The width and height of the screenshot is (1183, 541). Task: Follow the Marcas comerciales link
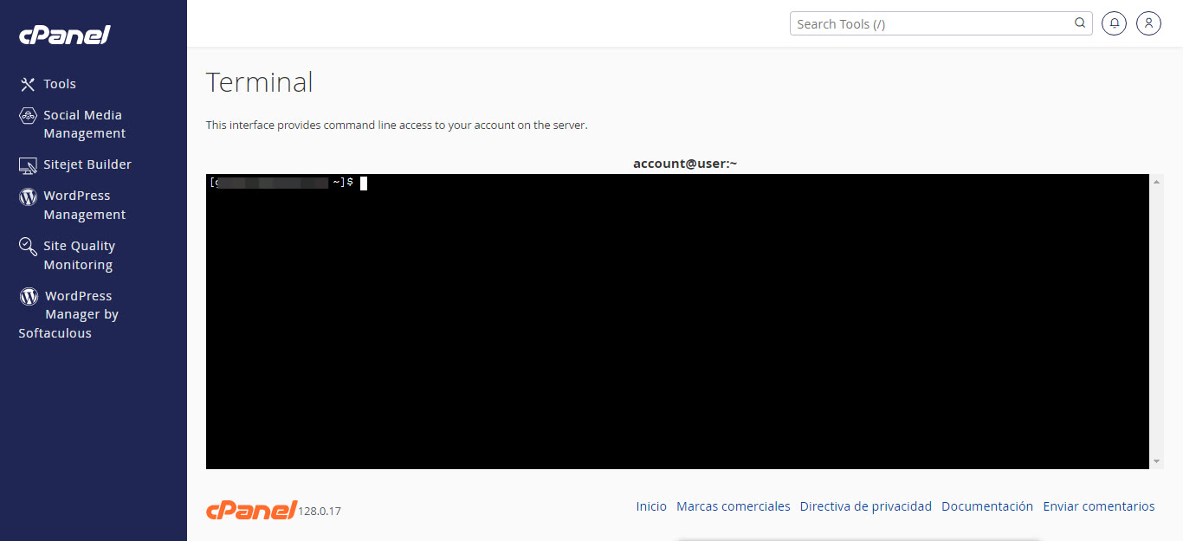point(734,506)
